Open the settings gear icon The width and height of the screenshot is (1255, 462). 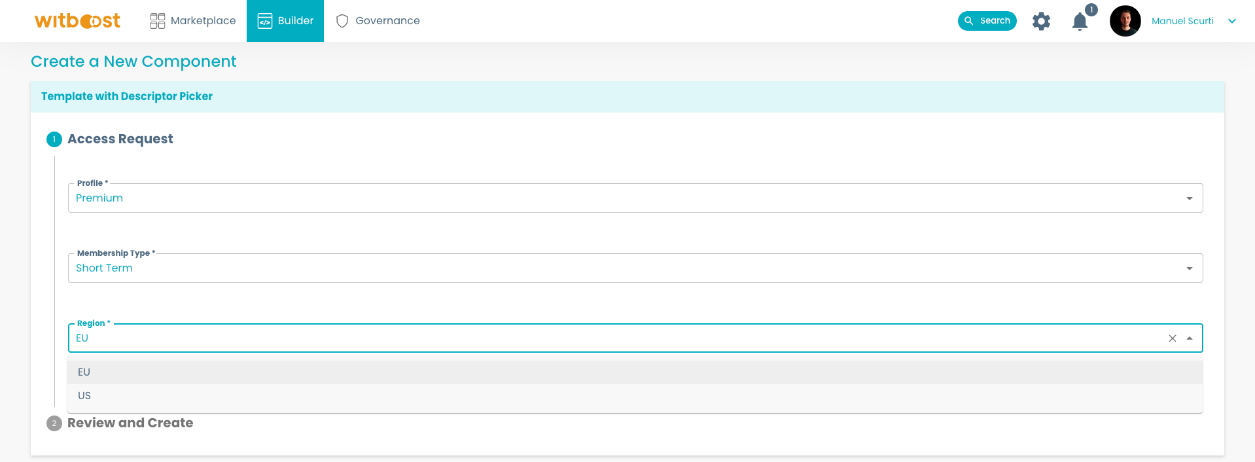pyautogui.click(x=1041, y=21)
